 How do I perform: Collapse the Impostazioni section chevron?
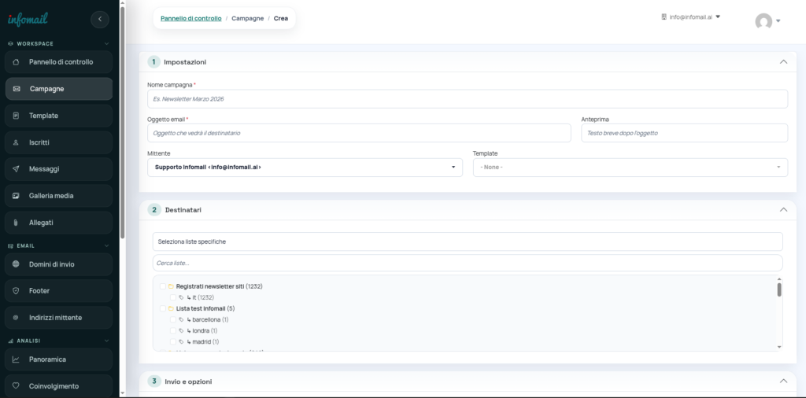click(x=782, y=61)
